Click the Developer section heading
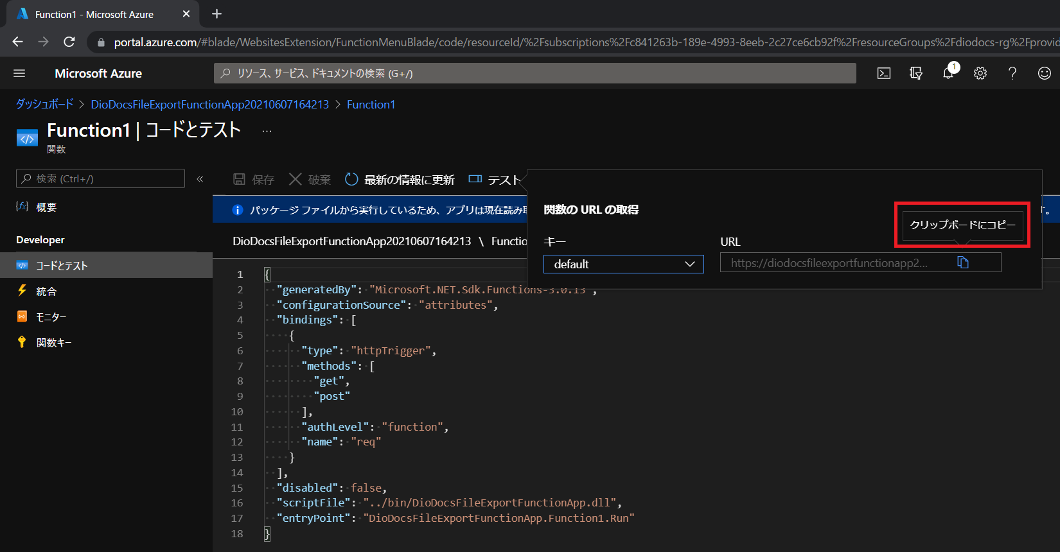The width and height of the screenshot is (1060, 552). 40,239
